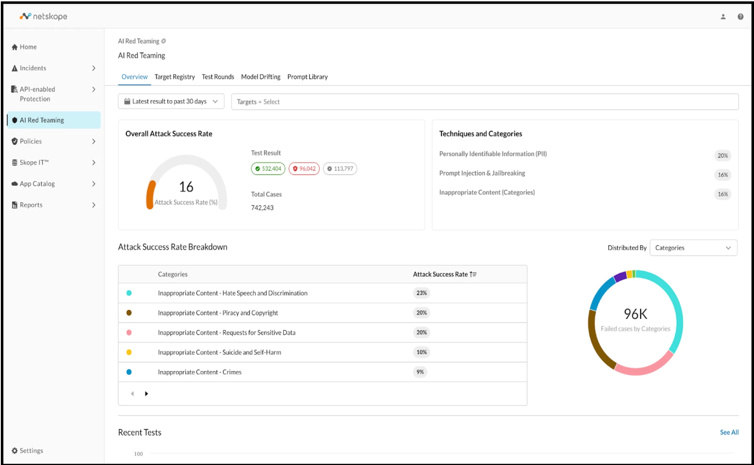This screenshot has width=754, height=465.
Task: Click the Home house icon
Action: (x=15, y=47)
